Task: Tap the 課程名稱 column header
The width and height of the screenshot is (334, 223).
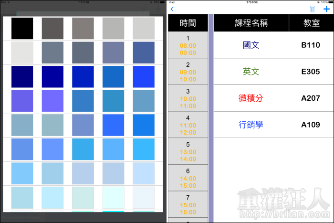Action: click(x=251, y=23)
